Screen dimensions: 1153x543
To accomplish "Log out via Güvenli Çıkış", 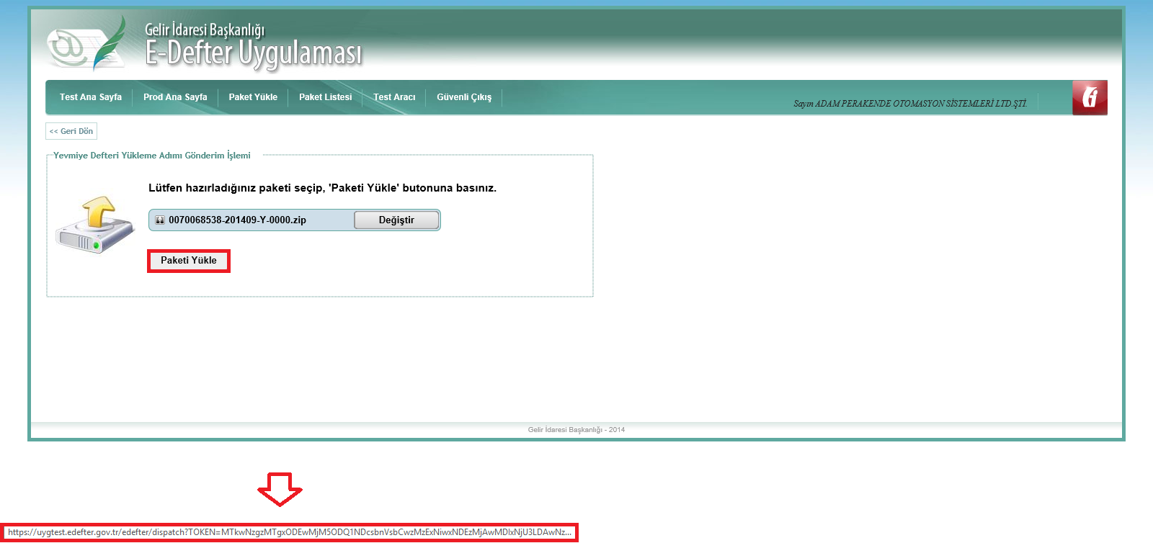I will click(x=464, y=97).
